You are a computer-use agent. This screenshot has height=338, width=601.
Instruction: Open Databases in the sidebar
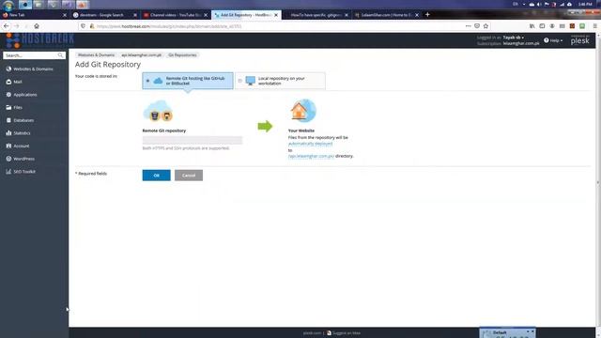(x=21, y=120)
